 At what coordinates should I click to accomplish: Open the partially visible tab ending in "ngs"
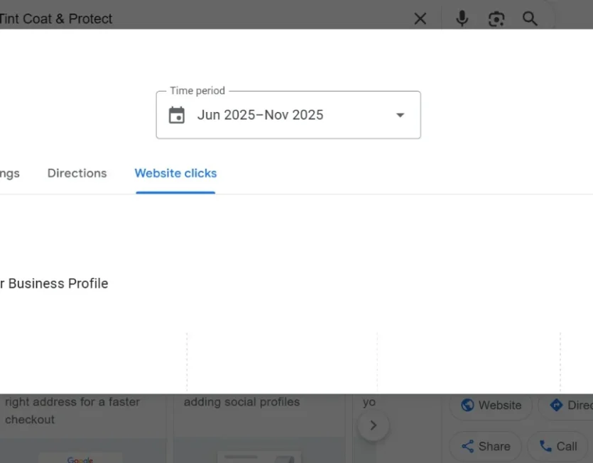(9, 173)
